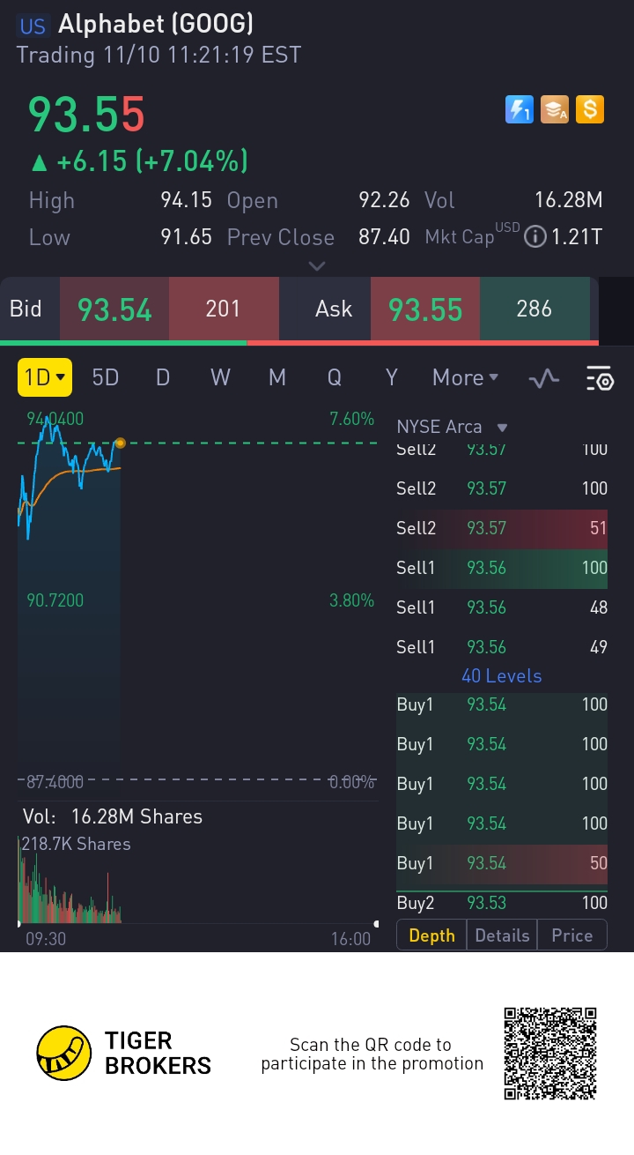Tap the market cap info icon

click(535, 236)
